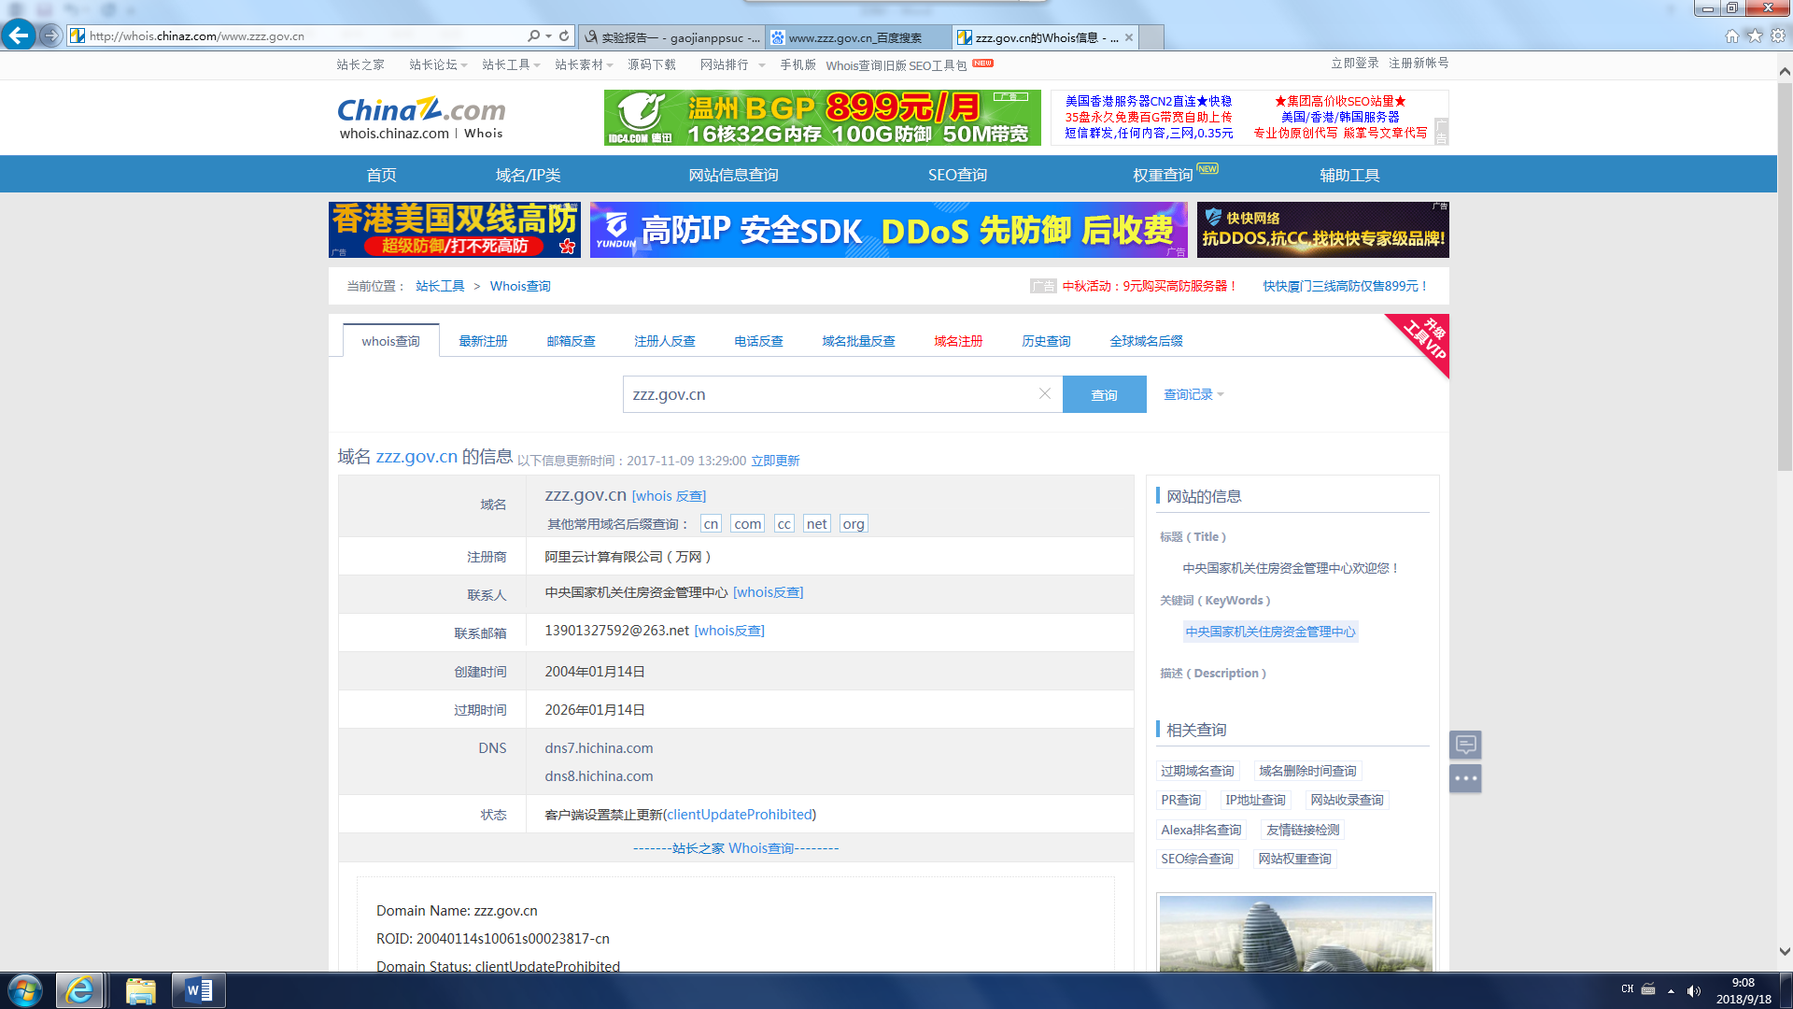Expand the 站长工具 top menu dropdown
Image resolution: width=1793 pixels, height=1009 pixels.
pos(511,64)
